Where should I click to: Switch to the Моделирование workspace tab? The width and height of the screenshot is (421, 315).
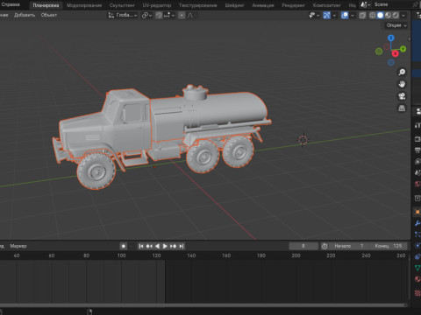pos(84,5)
